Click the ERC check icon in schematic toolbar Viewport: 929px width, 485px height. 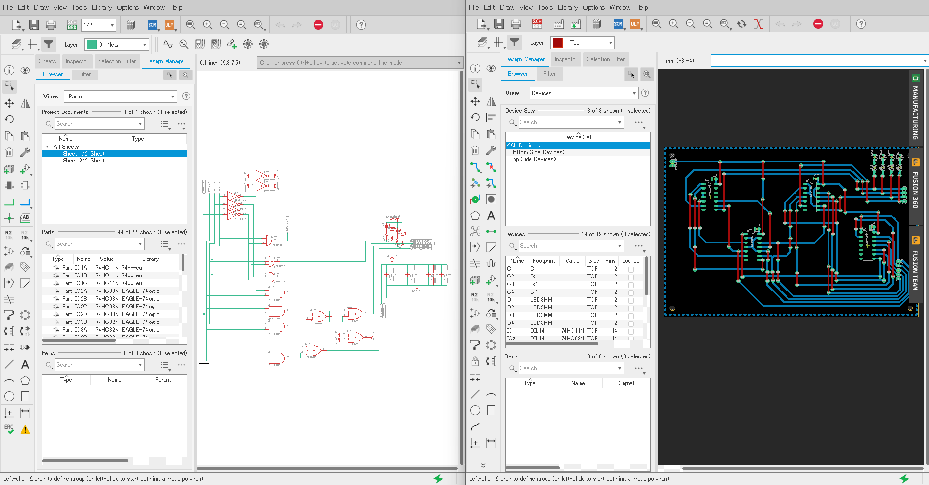click(x=9, y=429)
